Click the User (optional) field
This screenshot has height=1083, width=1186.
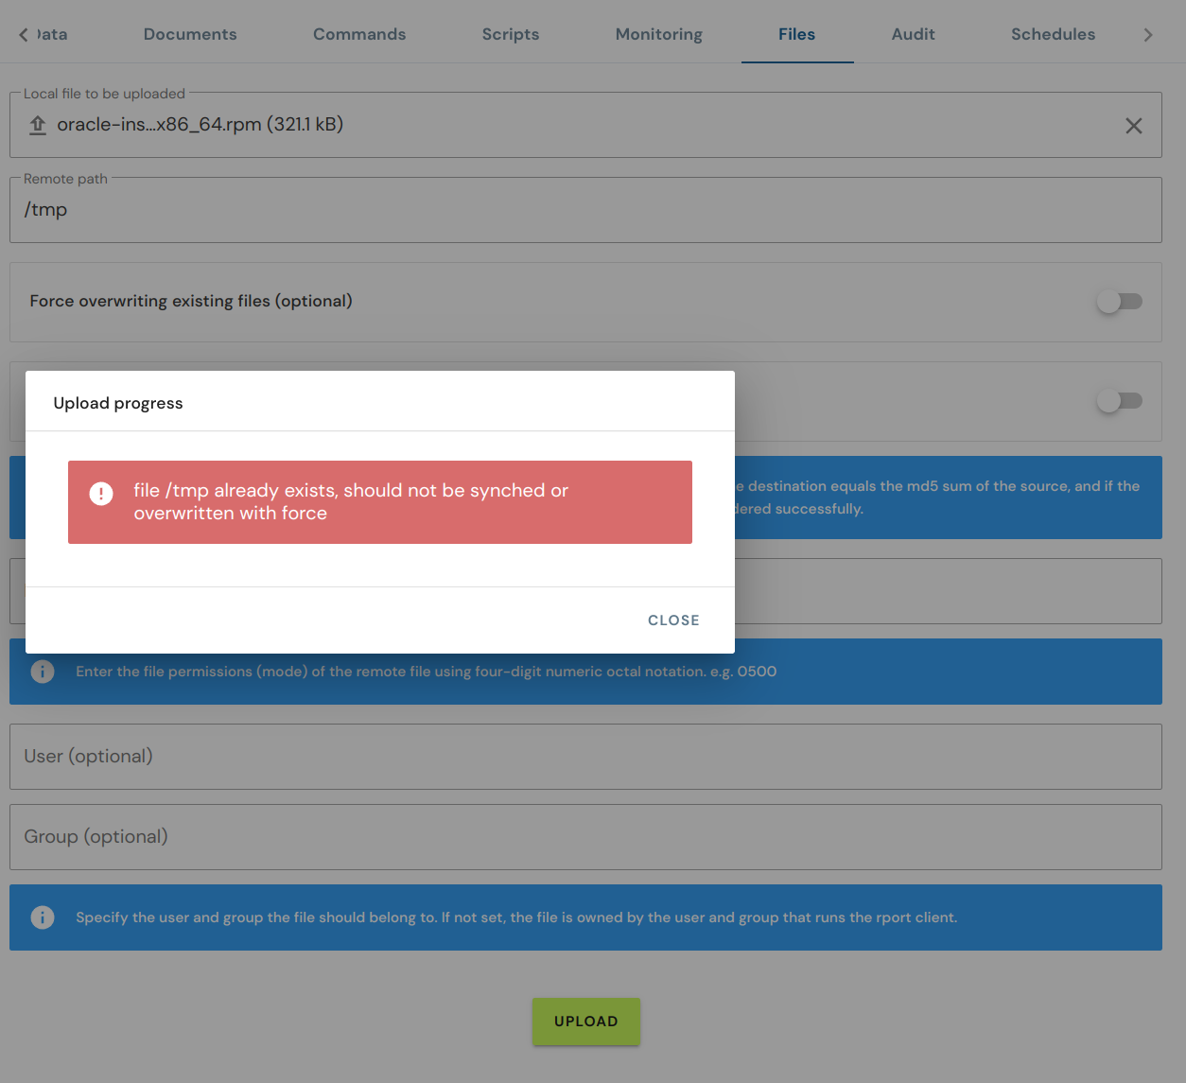[585, 757]
